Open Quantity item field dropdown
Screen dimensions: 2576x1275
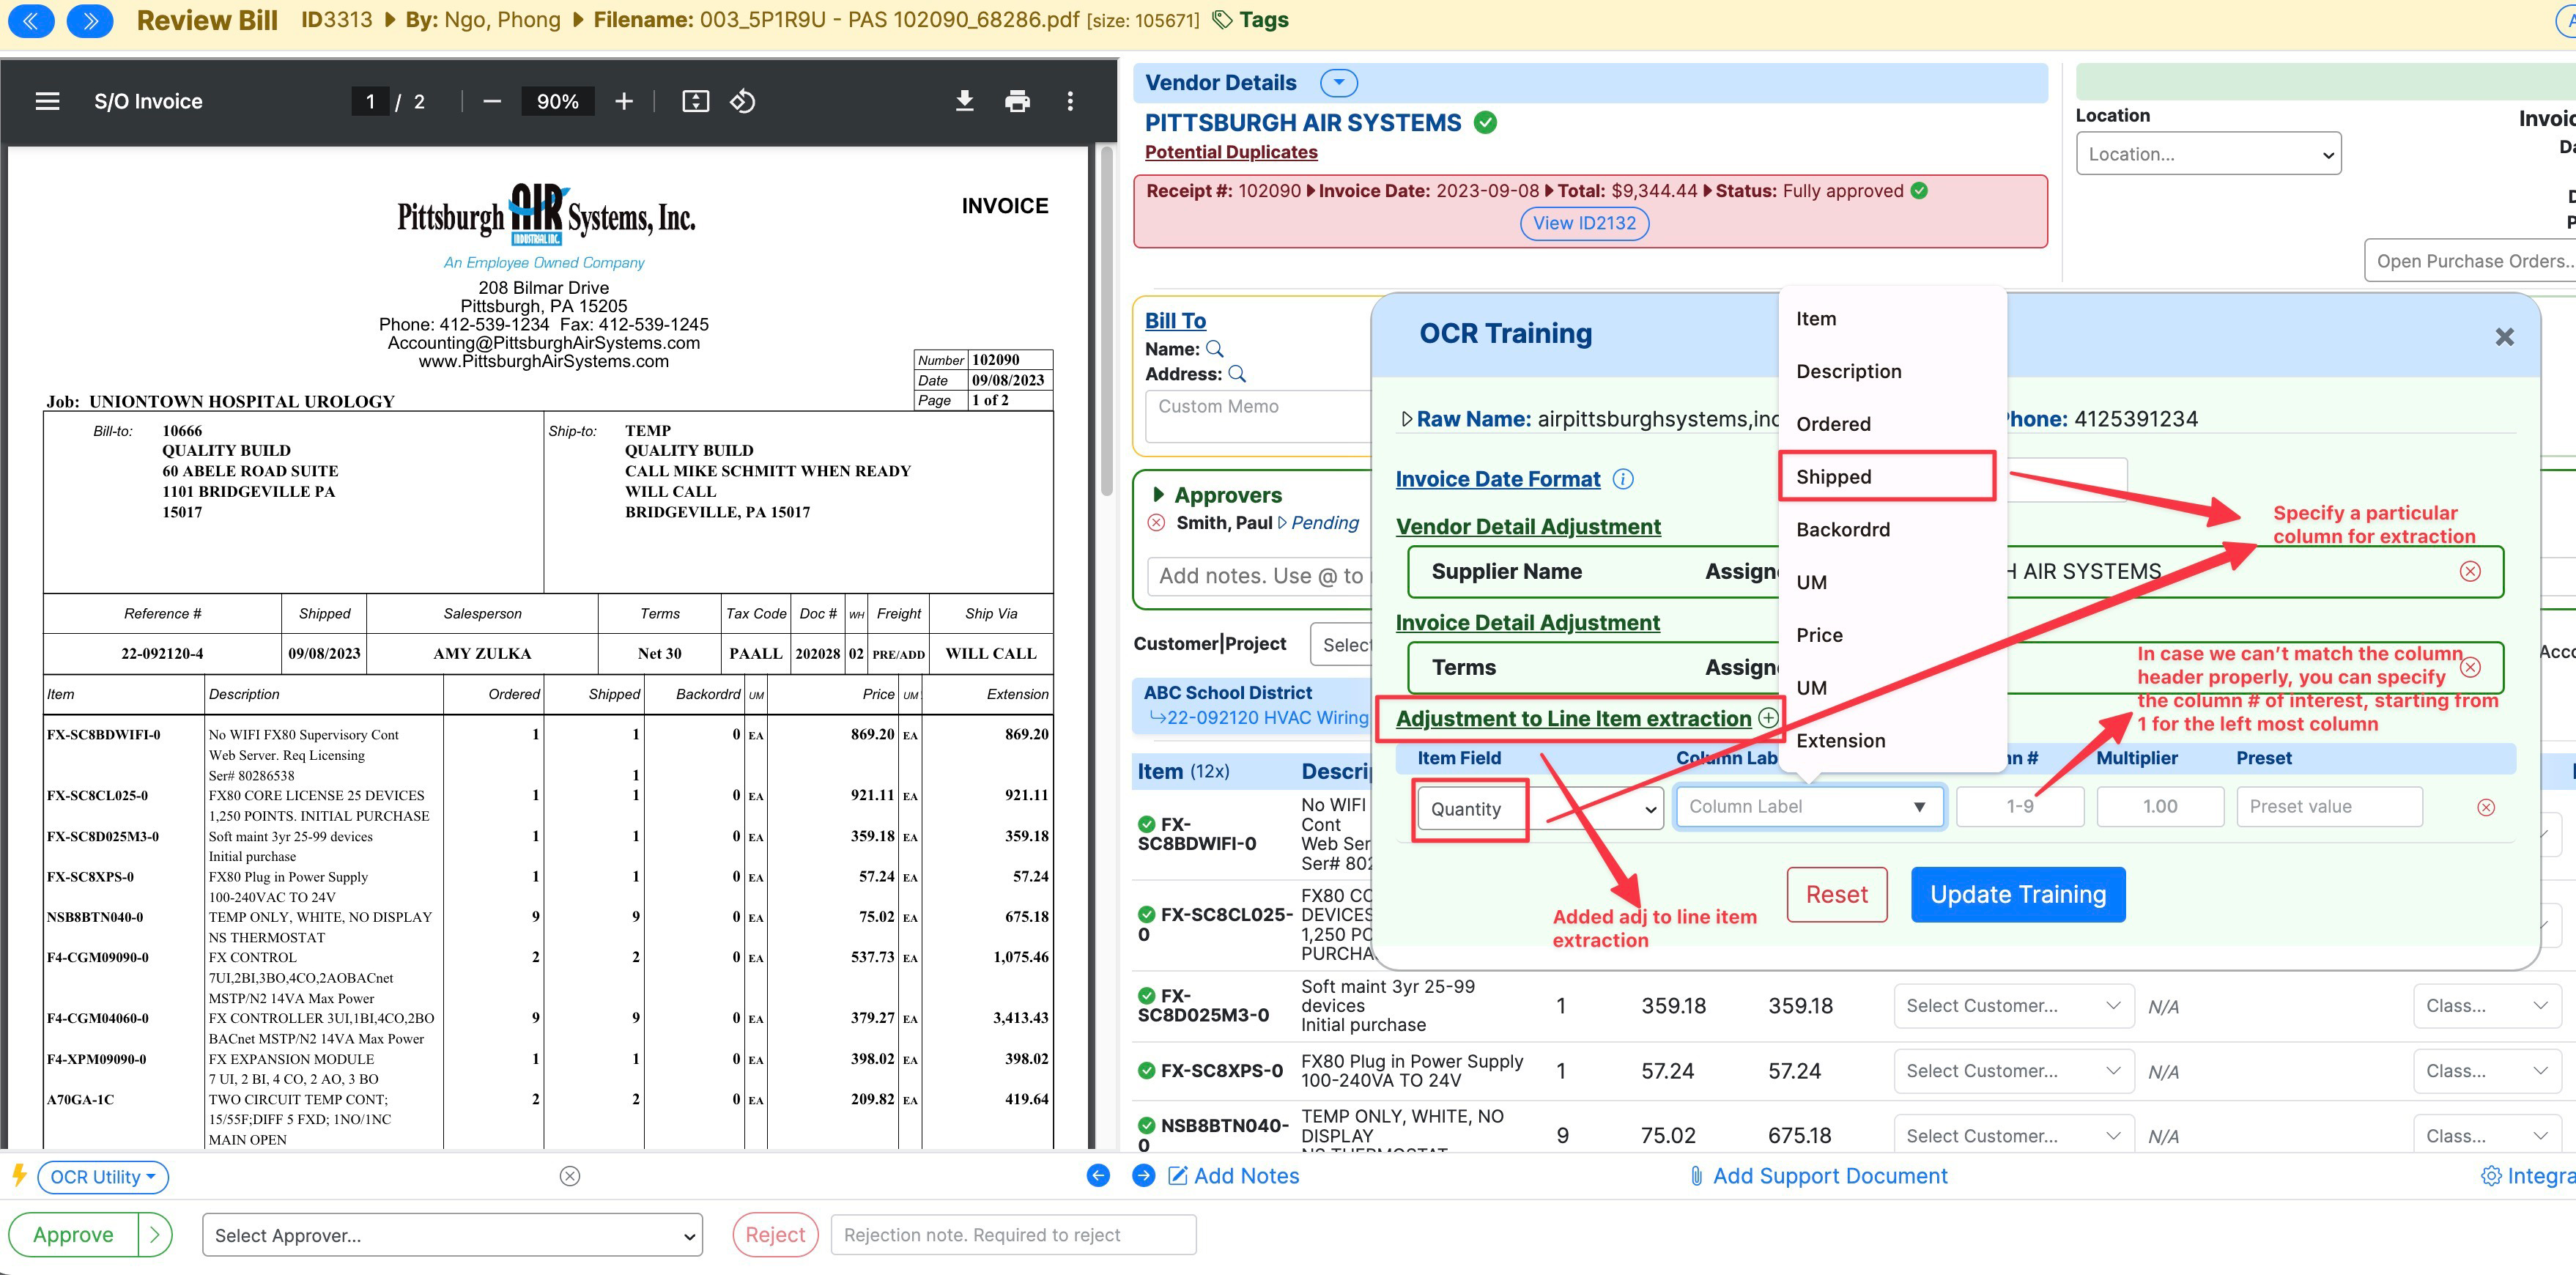[1539, 808]
